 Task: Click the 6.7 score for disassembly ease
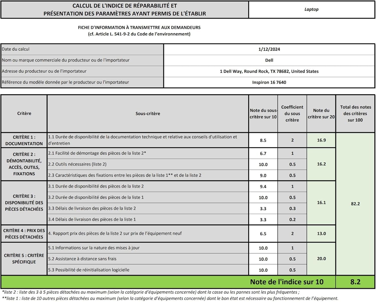[x=263, y=154]
